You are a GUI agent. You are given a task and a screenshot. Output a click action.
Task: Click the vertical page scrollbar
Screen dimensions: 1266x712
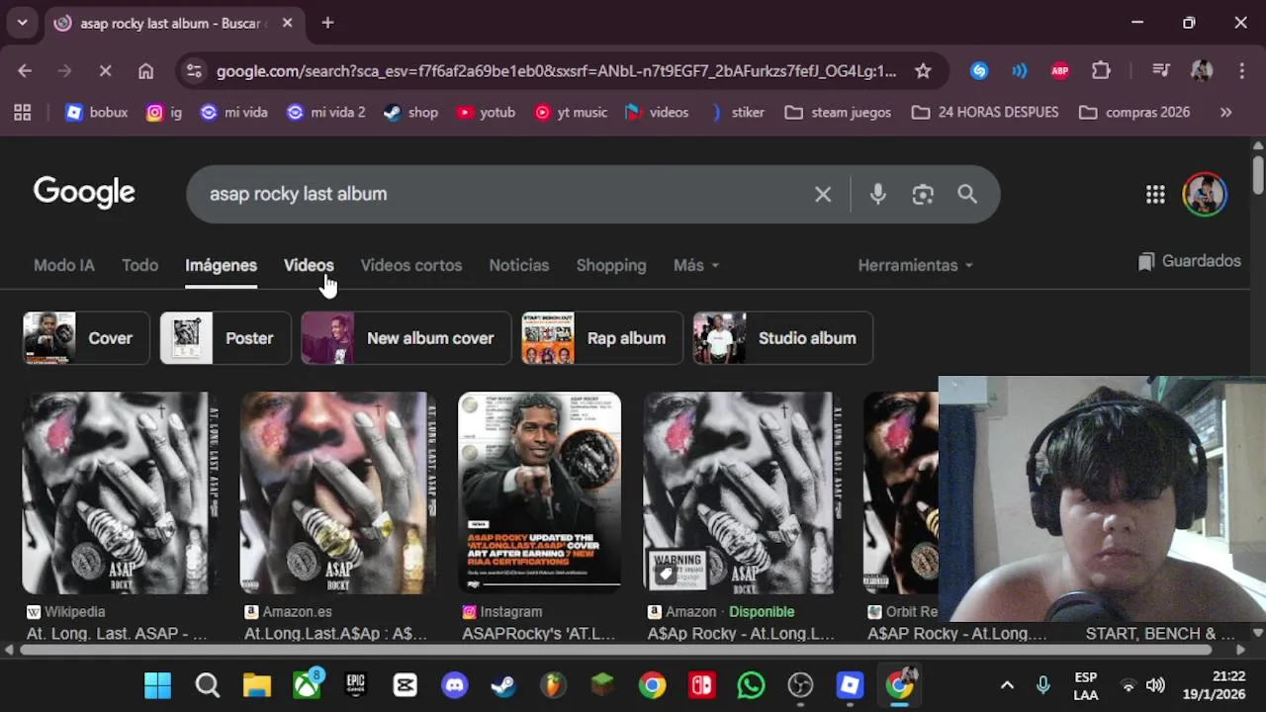point(1257,174)
